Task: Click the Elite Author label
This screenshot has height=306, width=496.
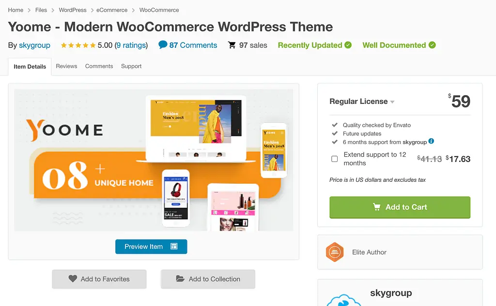Action: tap(369, 252)
